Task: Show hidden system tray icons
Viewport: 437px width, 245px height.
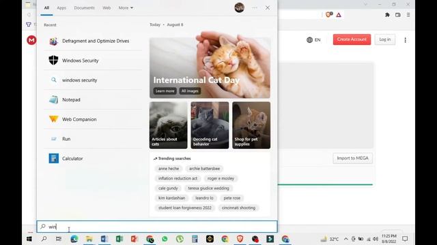Action: click(346, 239)
